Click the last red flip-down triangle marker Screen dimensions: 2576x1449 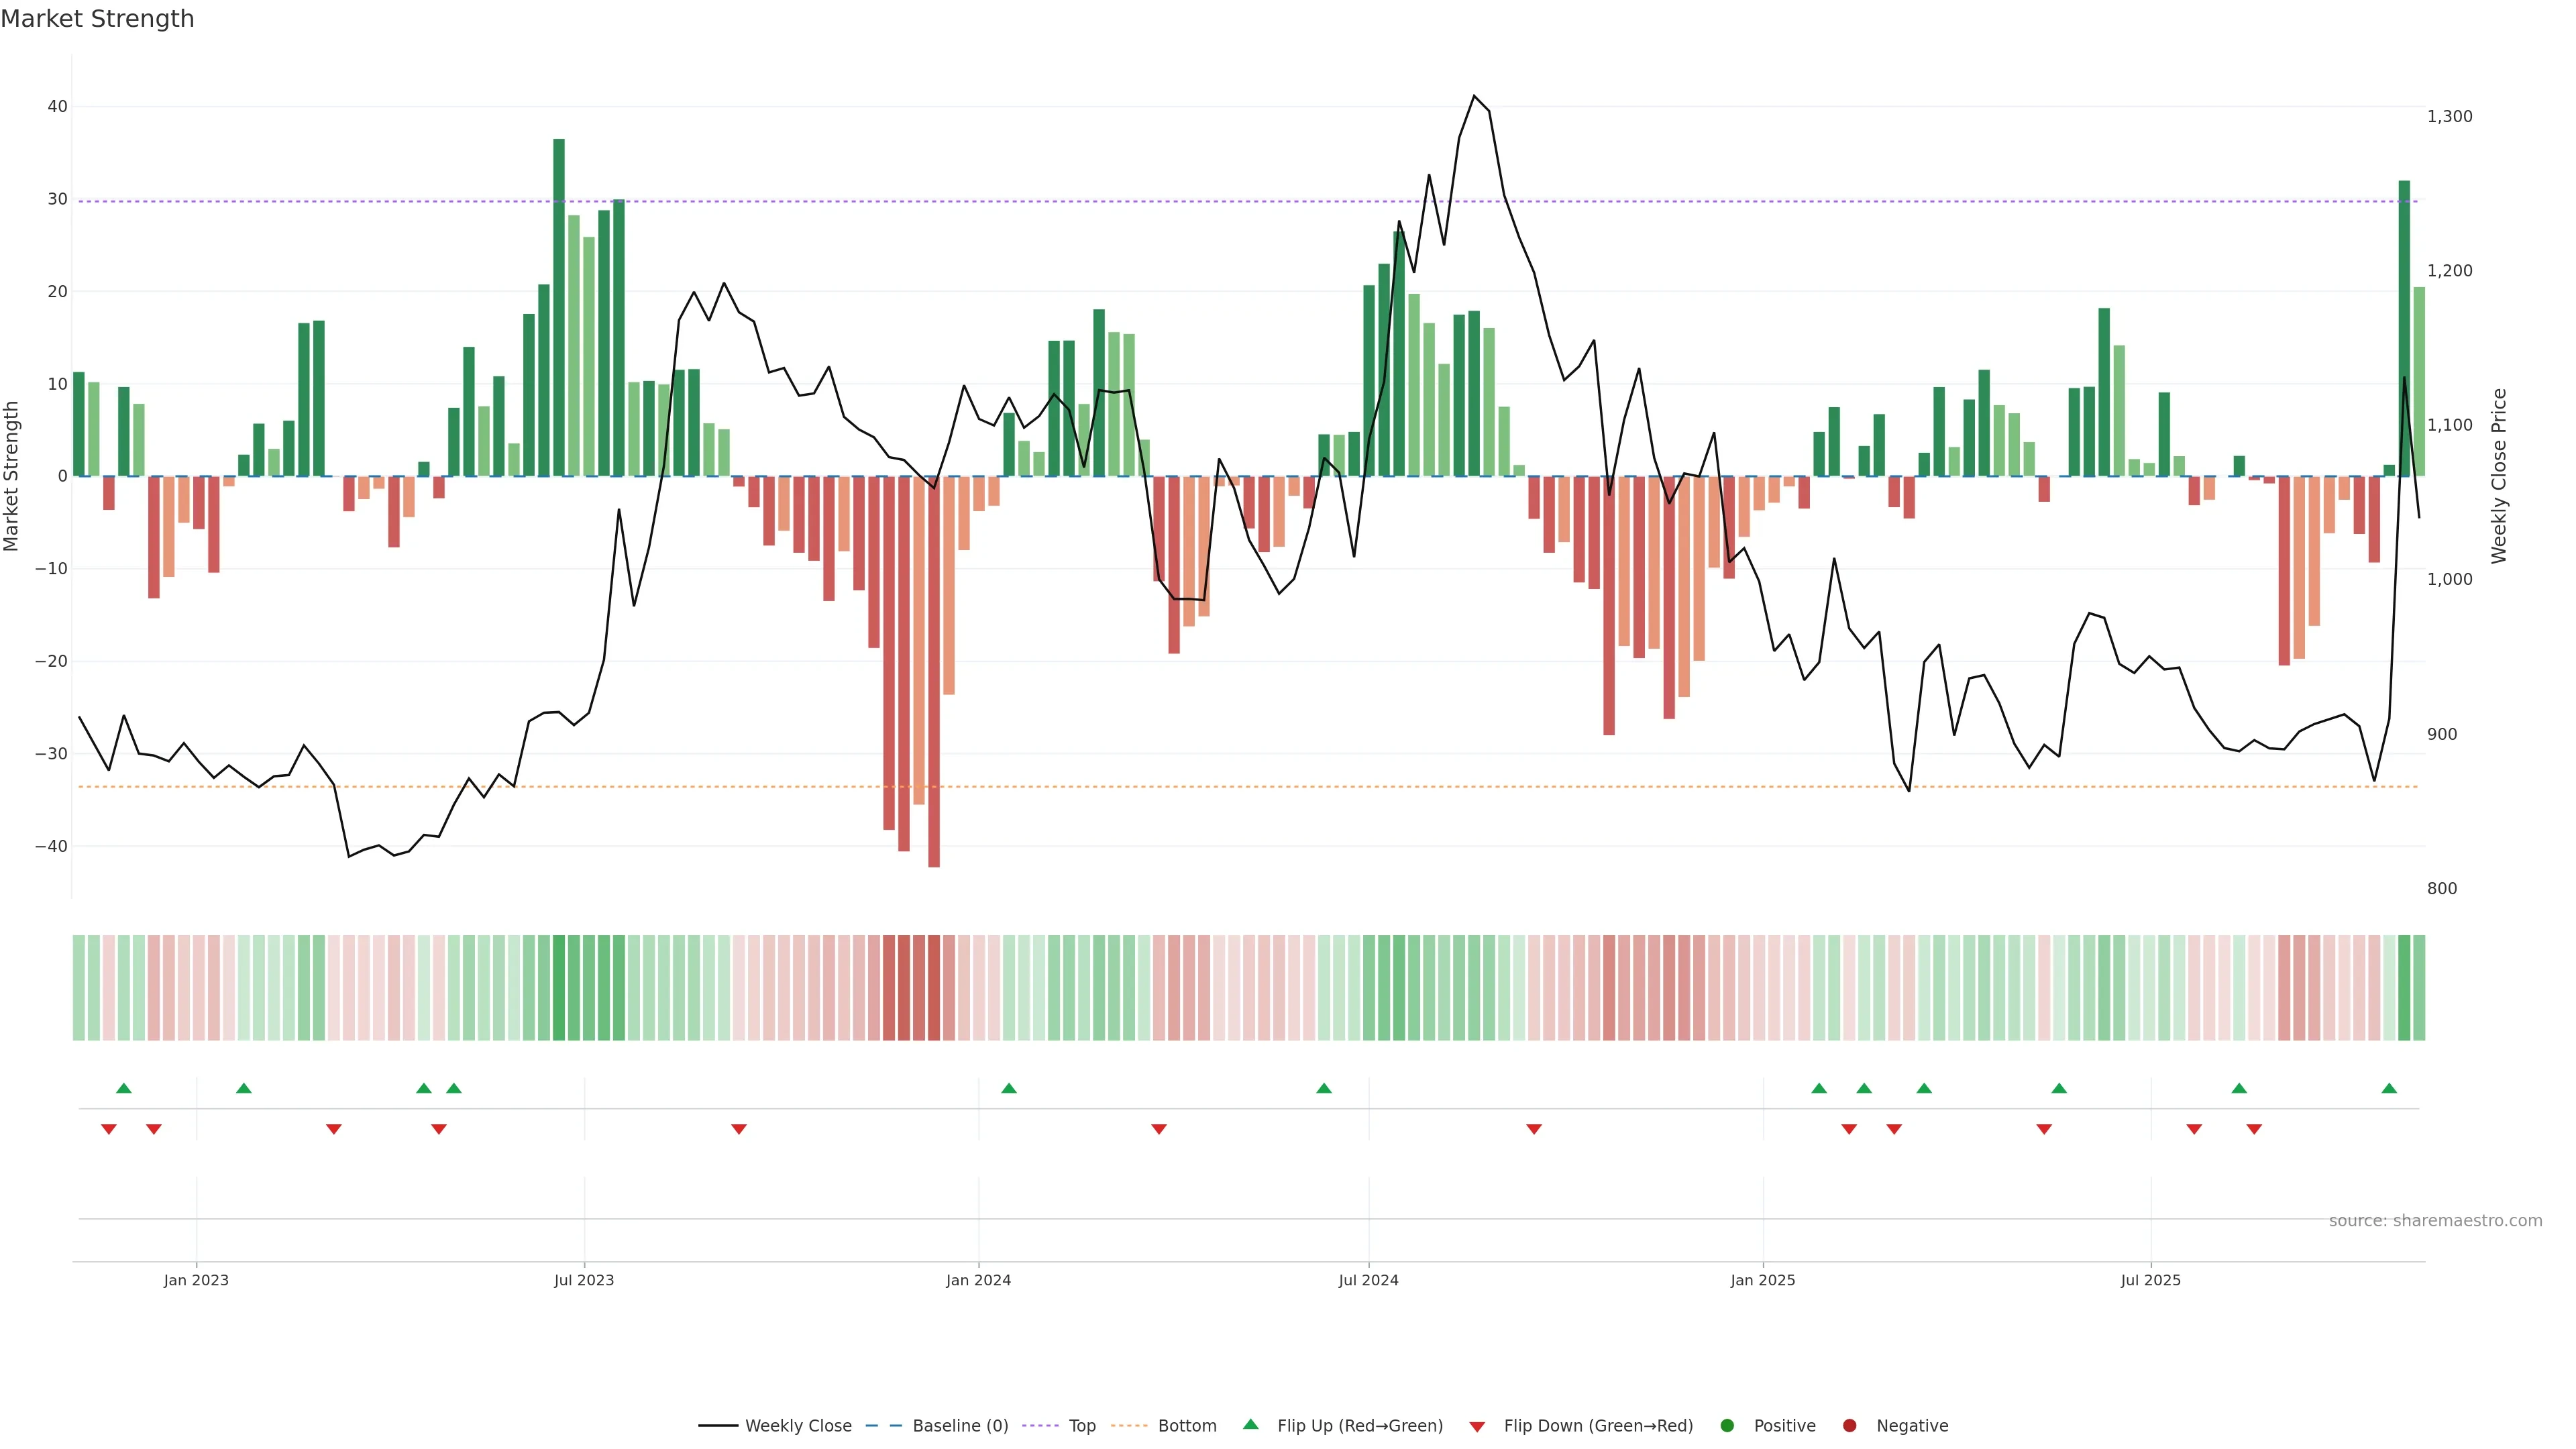tap(2254, 1129)
